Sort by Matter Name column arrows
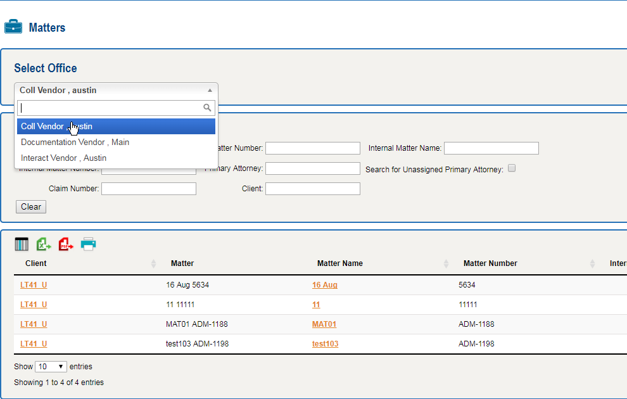Image resolution: width=627 pixels, height=399 pixels. [446, 263]
